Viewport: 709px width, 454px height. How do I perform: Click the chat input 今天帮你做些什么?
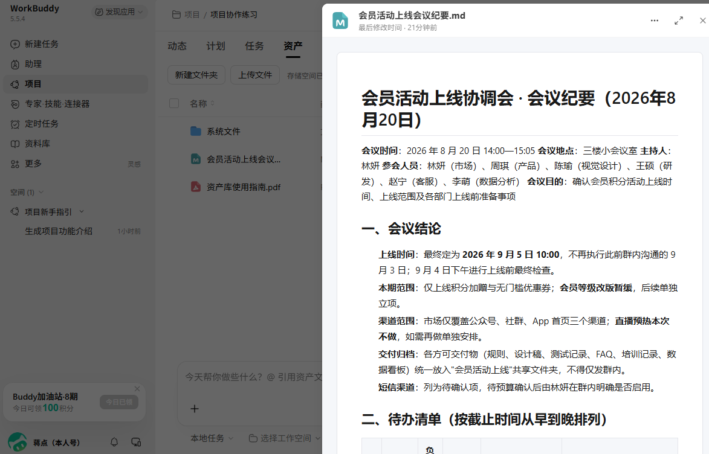253,377
